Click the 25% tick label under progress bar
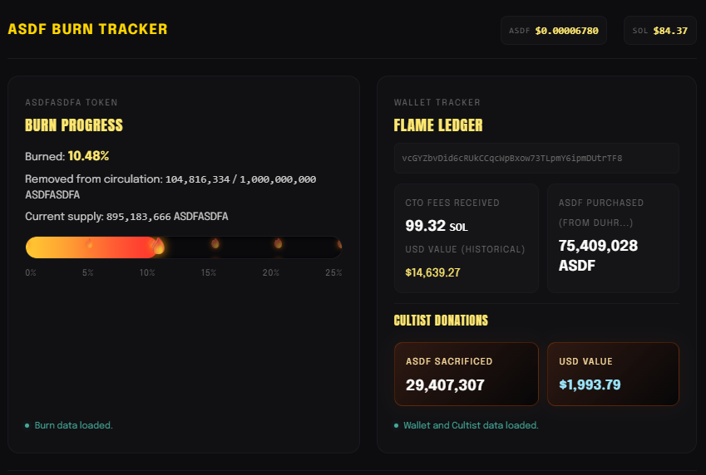The height and width of the screenshot is (475, 706). click(x=333, y=272)
